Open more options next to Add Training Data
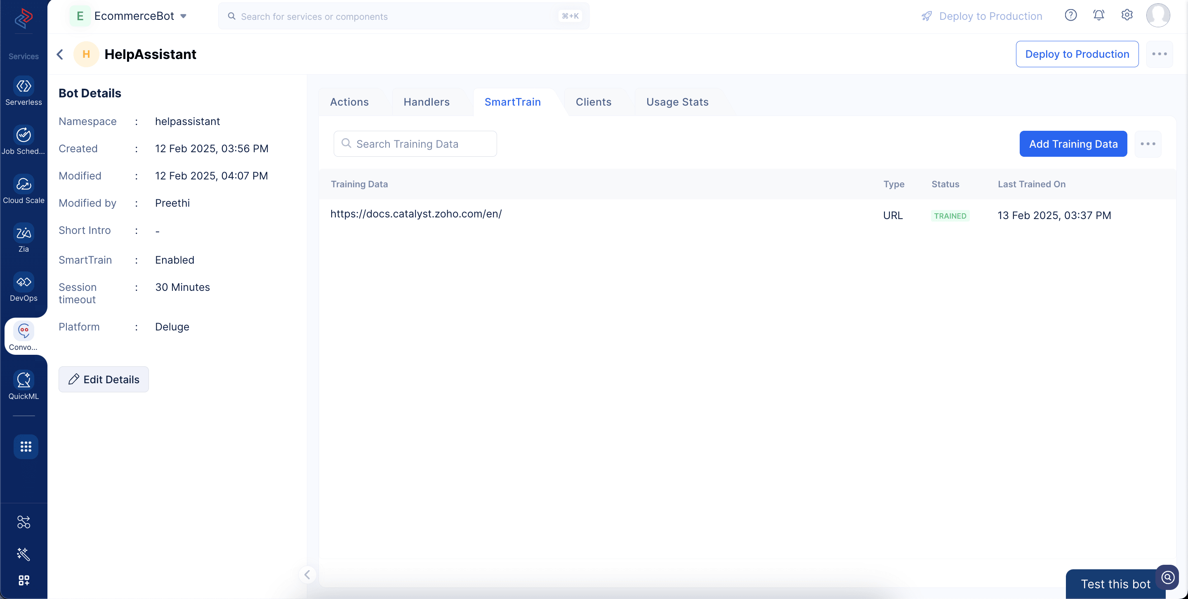Viewport: 1188px width, 599px height. 1148,144
